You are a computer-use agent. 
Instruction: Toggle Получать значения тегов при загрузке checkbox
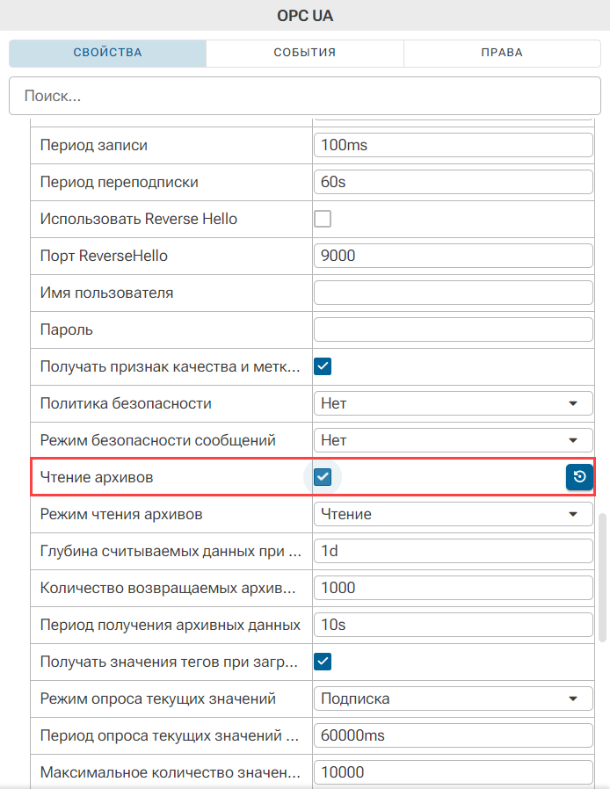[x=323, y=662]
